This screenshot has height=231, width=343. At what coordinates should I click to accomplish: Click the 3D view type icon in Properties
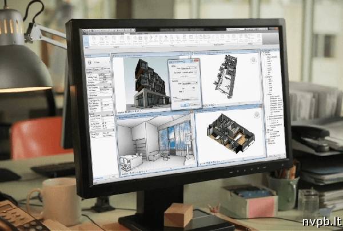pos(90,62)
